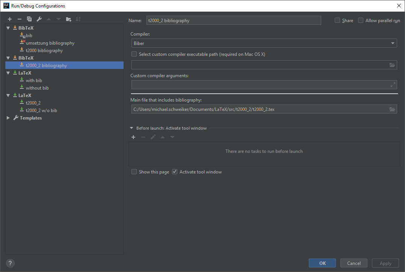Create a new configuration folder
This screenshot has width=405, height=272.
[69, 19]
